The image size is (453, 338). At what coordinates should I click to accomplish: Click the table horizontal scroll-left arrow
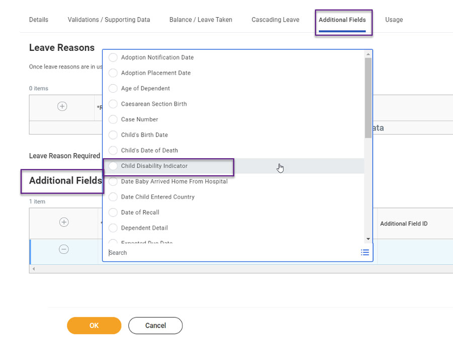pyautogui.click(x=34, y=269)
